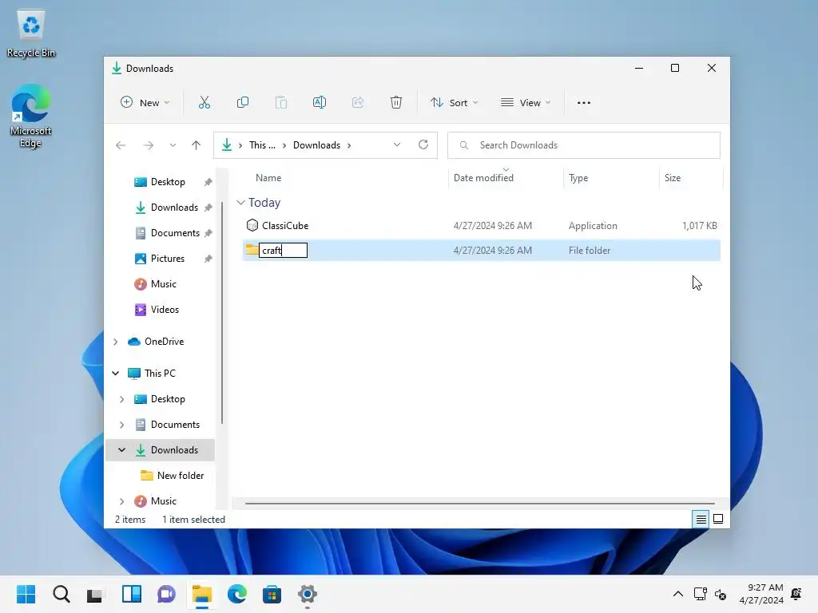Screen dimensions: 818x613
Task: Sort by the Name column header
Action: point(268,178)
